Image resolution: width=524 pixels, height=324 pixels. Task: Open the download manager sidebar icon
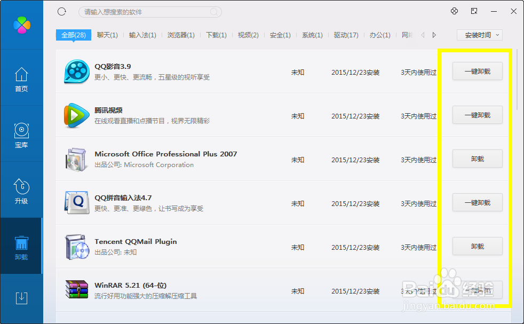click(21, 298)
